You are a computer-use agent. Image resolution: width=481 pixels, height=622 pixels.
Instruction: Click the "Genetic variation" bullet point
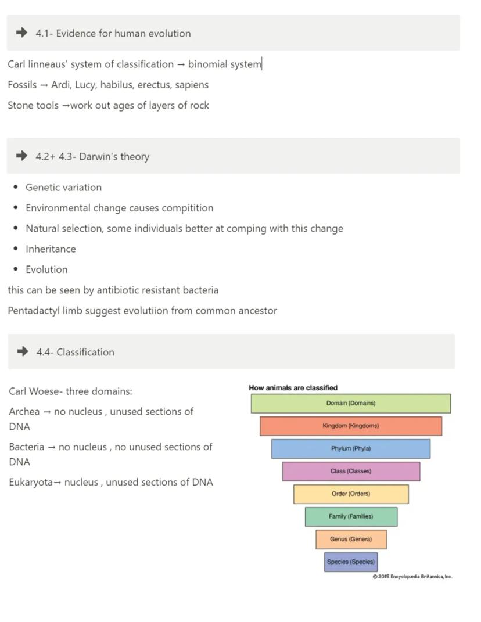(x=63, y=188)
